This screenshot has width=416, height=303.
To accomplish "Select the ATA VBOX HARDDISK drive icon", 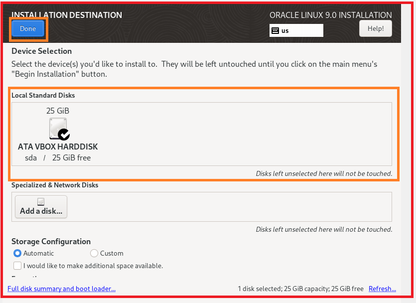I will pyautogui.click(x=58, y=129).
